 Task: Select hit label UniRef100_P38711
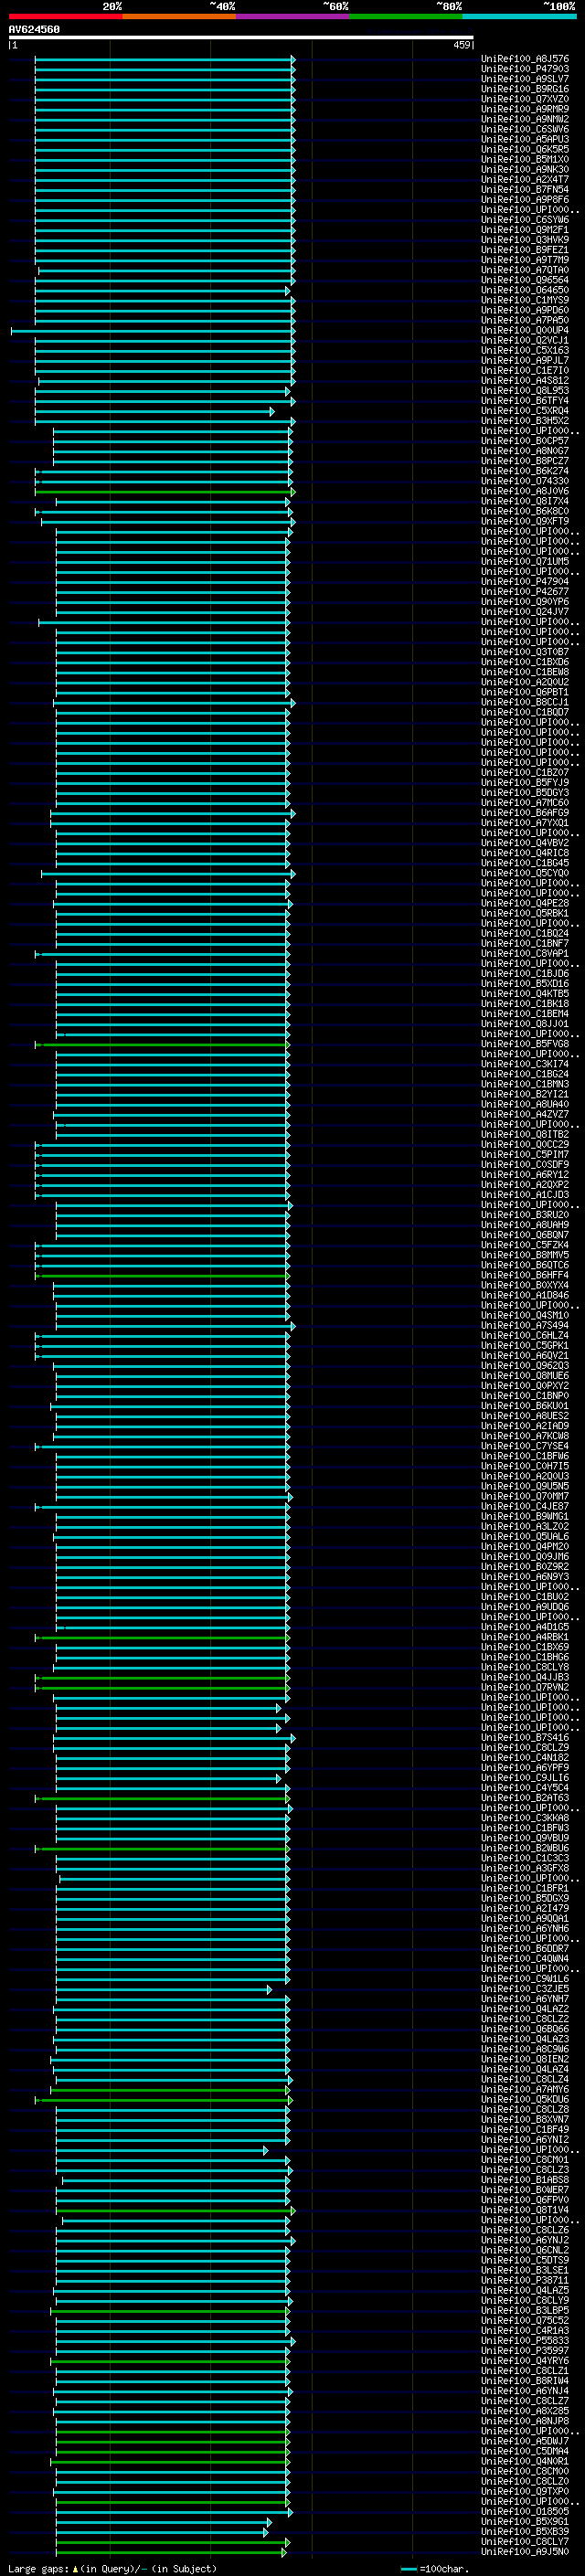click(x=525, y=2280)
